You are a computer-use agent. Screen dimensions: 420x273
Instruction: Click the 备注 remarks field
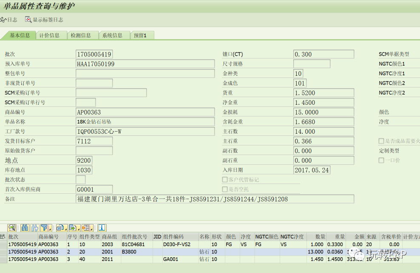215,199
